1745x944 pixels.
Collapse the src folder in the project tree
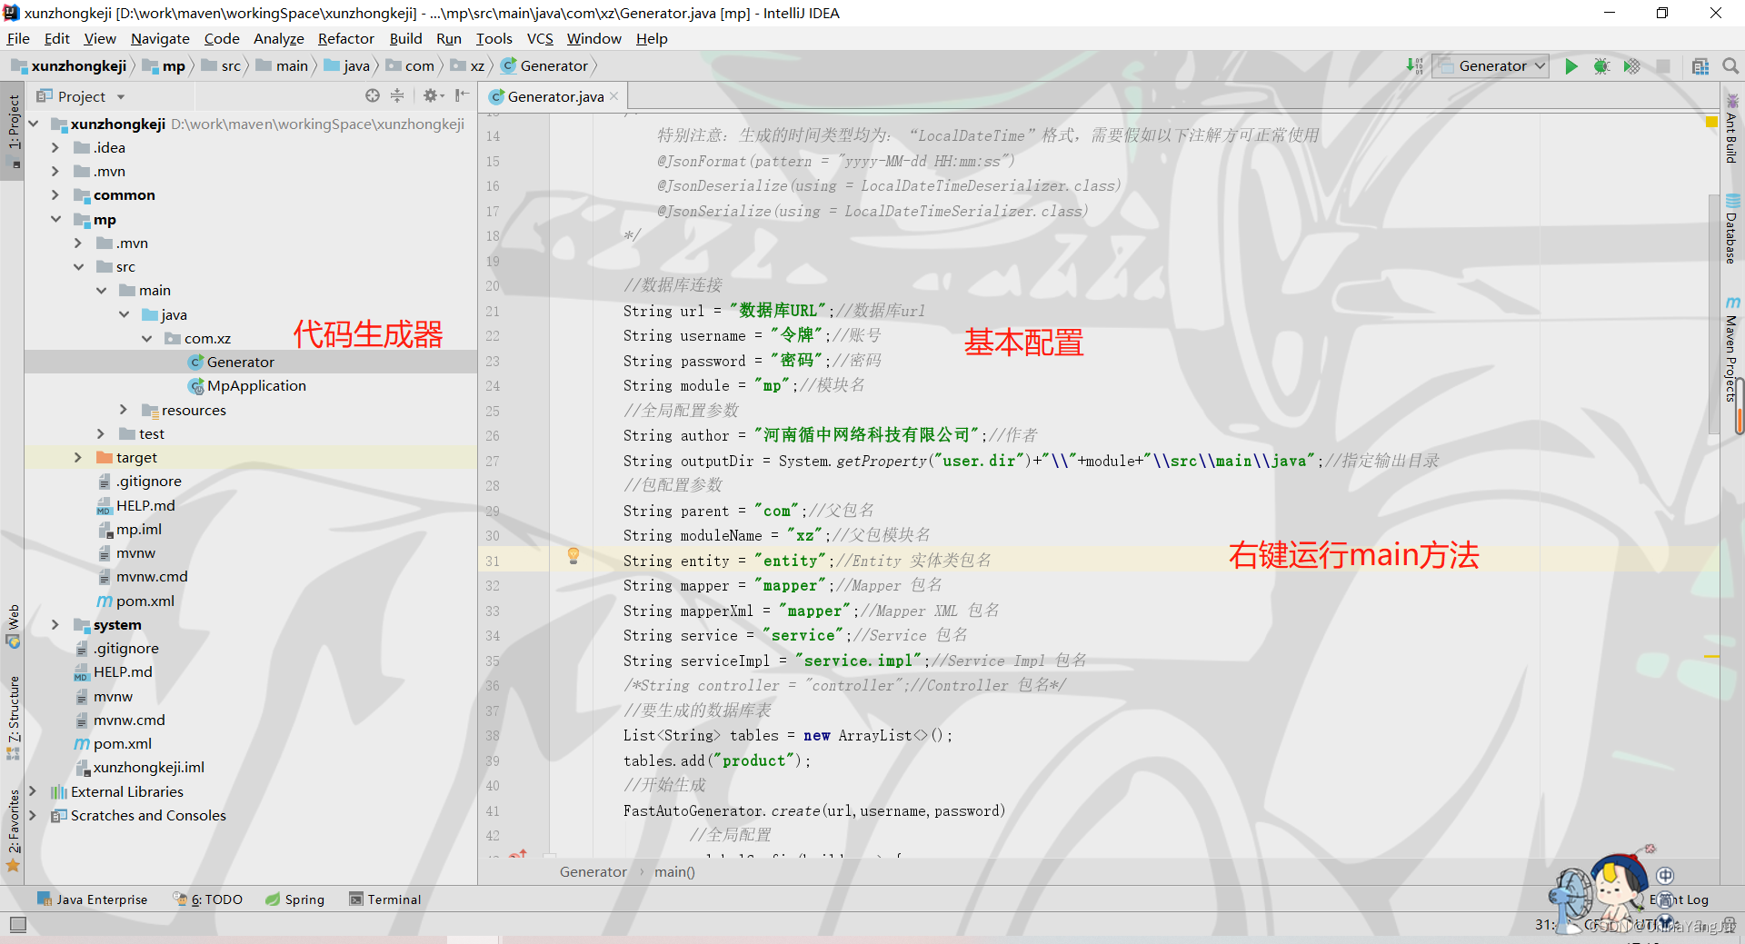pos(80,266)
